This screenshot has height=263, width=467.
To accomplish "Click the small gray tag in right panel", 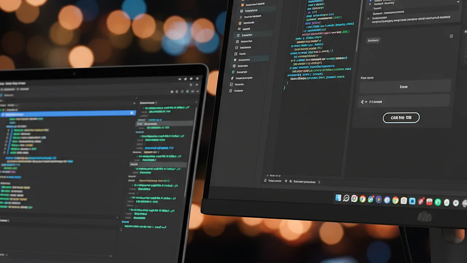I will [x=373, y=40].
